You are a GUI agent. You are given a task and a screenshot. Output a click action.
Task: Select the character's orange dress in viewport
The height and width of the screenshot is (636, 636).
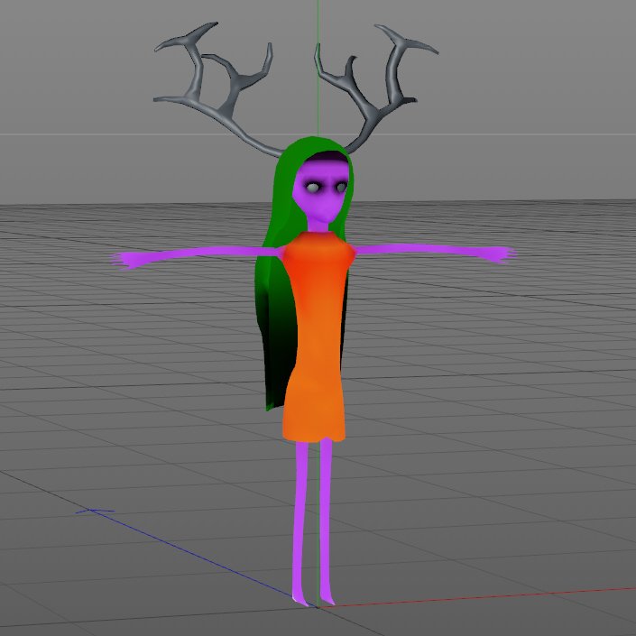(x=318, y=336)
